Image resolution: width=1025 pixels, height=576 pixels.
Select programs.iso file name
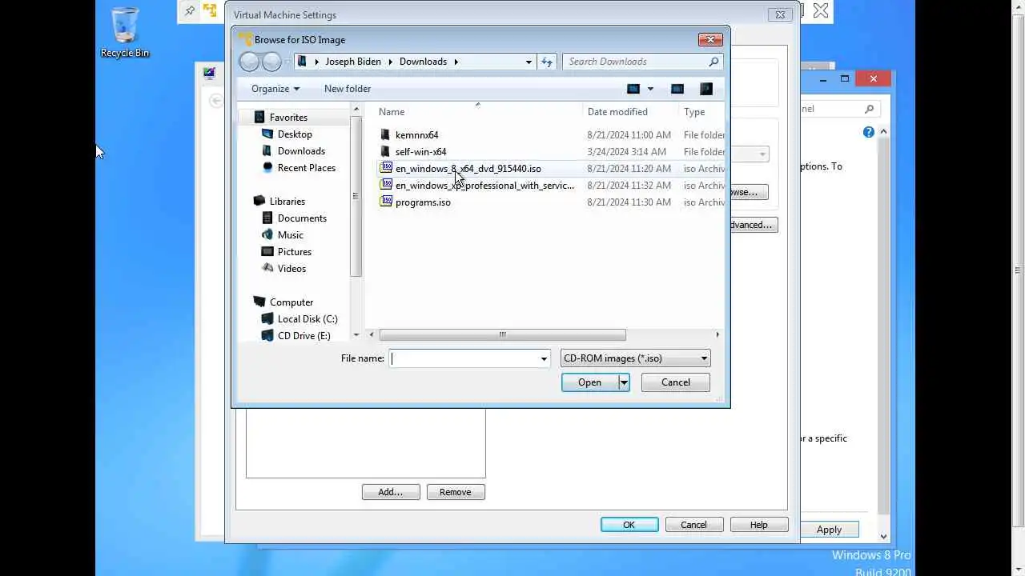click(x=423, y=202)
